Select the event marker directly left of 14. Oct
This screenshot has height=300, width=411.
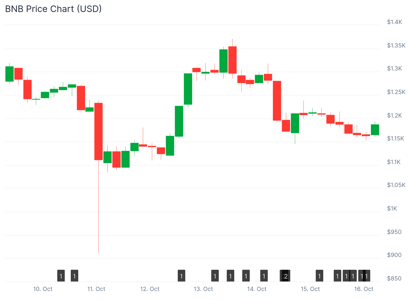246,276
